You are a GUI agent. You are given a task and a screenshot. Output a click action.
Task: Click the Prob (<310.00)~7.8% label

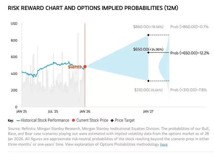(x=189, y=89)
